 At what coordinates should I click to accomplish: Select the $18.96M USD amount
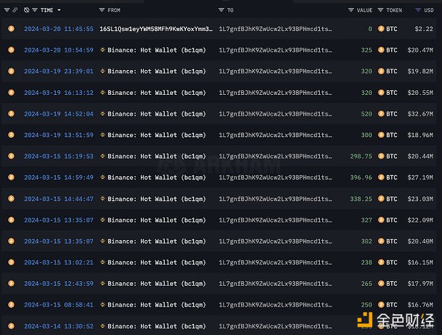[x=421, y=135]
